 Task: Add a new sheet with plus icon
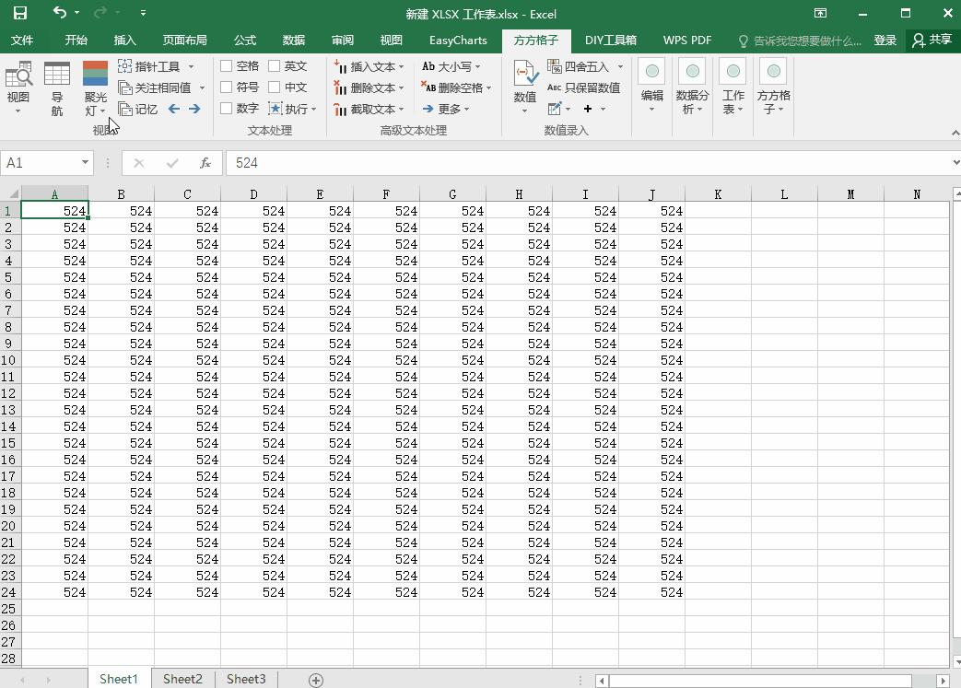[x=316, y=680]
